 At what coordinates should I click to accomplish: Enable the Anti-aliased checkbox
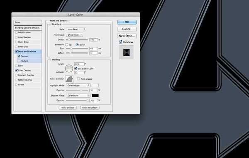pos(78,79)
